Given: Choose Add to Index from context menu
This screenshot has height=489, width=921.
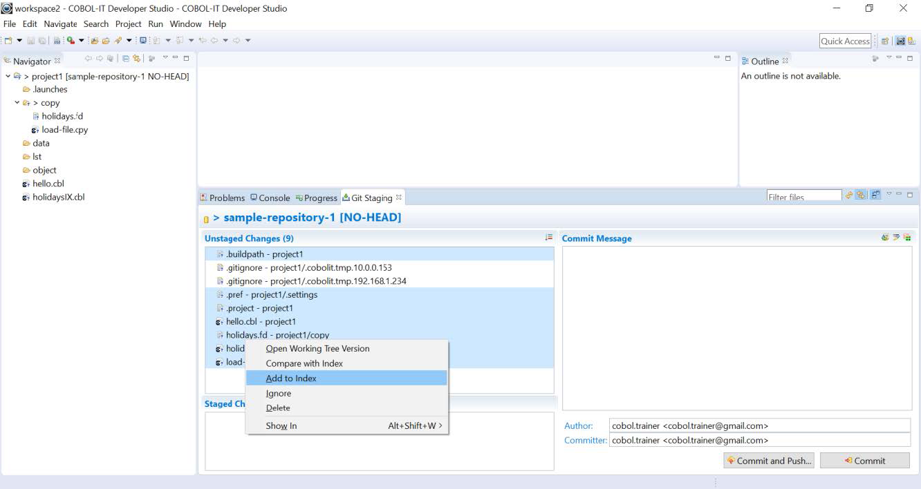Looking at the screenshot, I should (291, 378).
